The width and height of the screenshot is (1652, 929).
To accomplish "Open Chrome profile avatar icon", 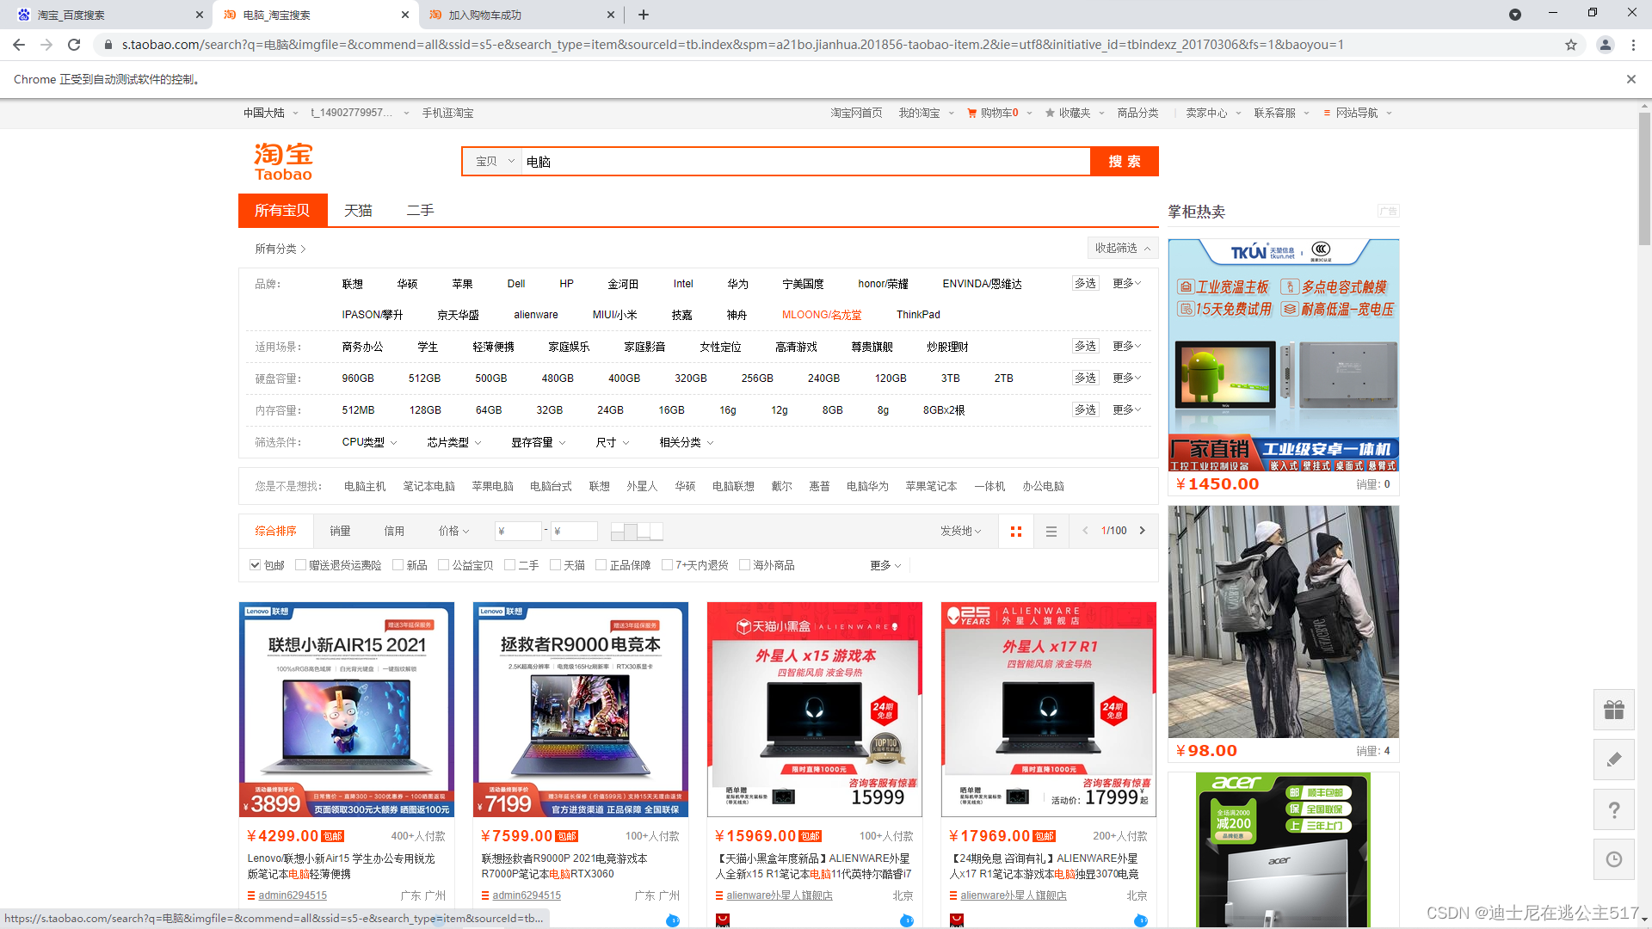I will click(1605, 45).
